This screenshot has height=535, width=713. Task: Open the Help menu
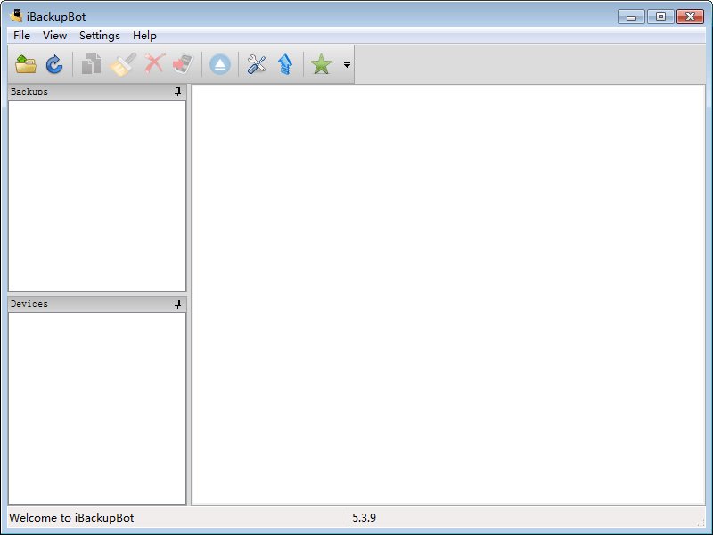[144, 36]
